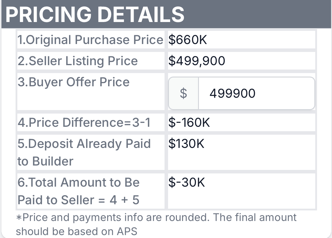
Task: Select the $499,900 listing price value
Action: click(197, 61)
